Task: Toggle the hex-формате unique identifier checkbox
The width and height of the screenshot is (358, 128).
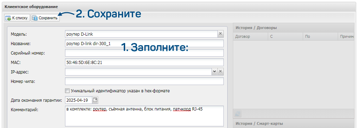Action: tap(67, 91)
